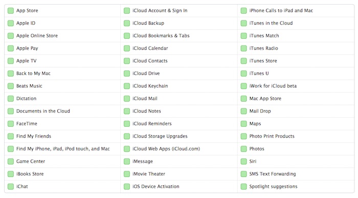Viewport: 358px width, 198px height.
Task: Click the green status icon beside App Store
Action: point(11,11)
